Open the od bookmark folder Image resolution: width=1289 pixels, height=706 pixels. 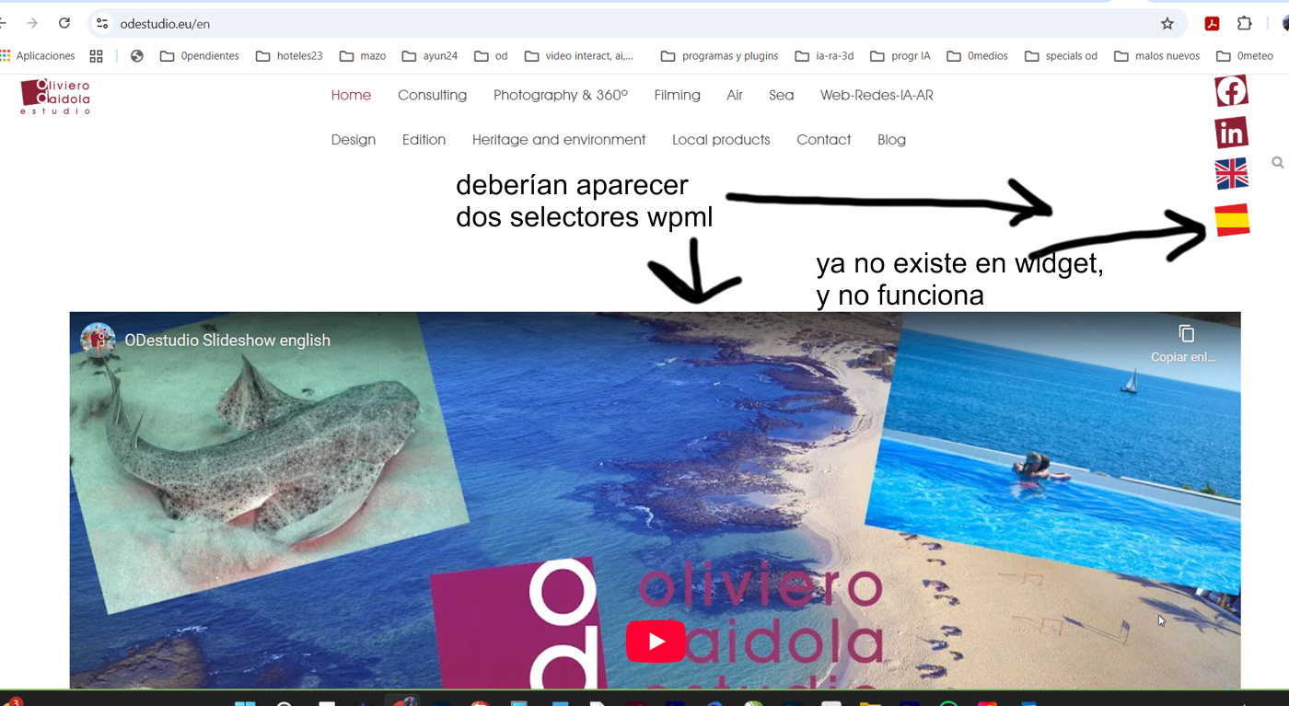click(492, 56)
